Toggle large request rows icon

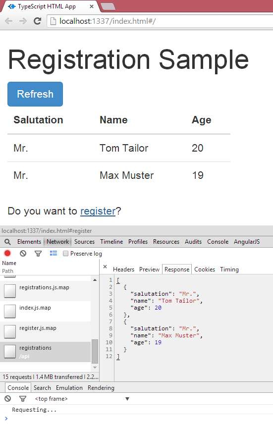pyautogui.click(x=54, y=253)
